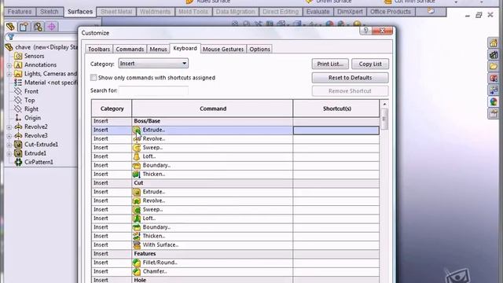Select the Right plane in the tree
The image size is (503, 283).
(31, 109)
